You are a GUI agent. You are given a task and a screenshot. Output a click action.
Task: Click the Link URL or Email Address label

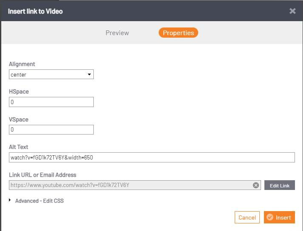click(42, 175)
